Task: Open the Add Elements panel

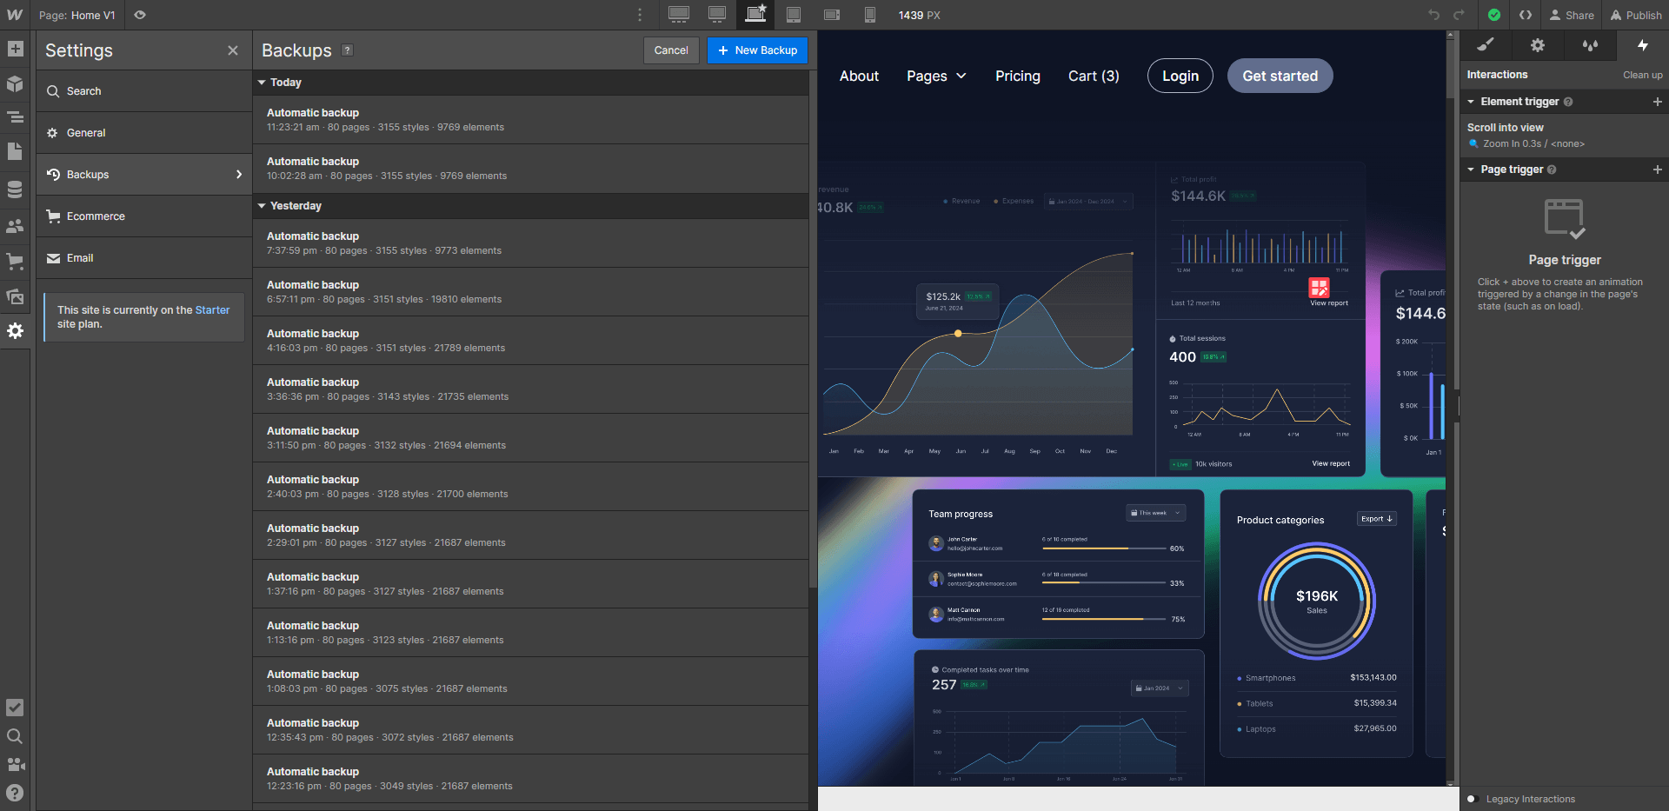Action: pyautogui.click(x=15, y=50)
